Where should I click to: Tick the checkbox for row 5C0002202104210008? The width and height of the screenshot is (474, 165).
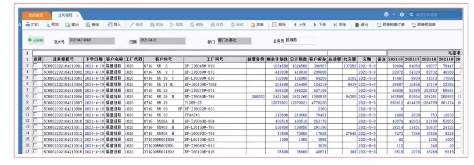coord(36,109)
